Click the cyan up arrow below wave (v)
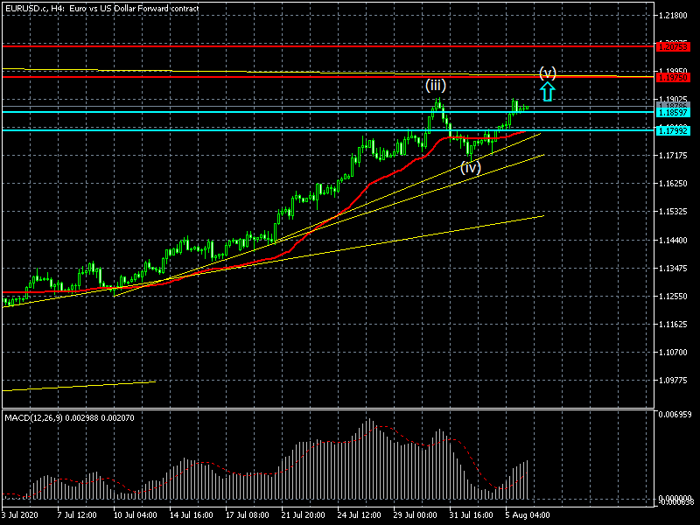The image size is (700, 525). [547, 92]
